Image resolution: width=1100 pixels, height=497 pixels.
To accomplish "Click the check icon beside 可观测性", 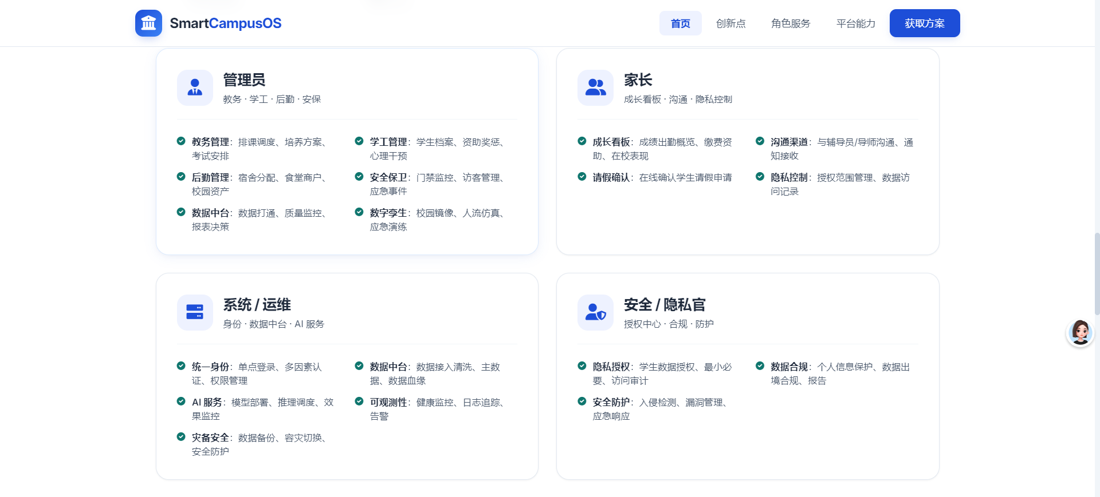I will click(359, 401).
